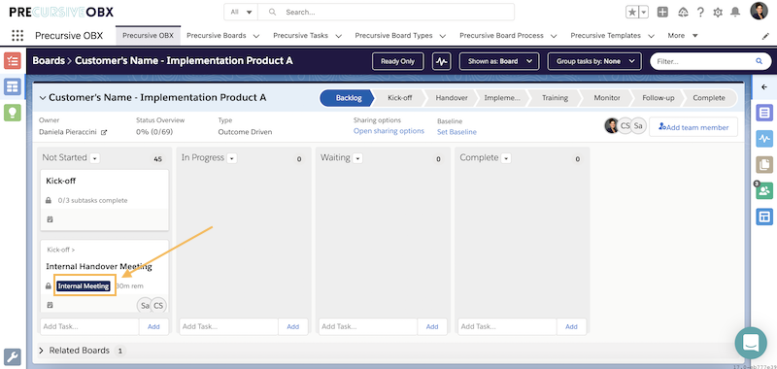The width and height of the screenshot is (777, 369).
Task: Open the search scope All dropdown
Action: 241,13
